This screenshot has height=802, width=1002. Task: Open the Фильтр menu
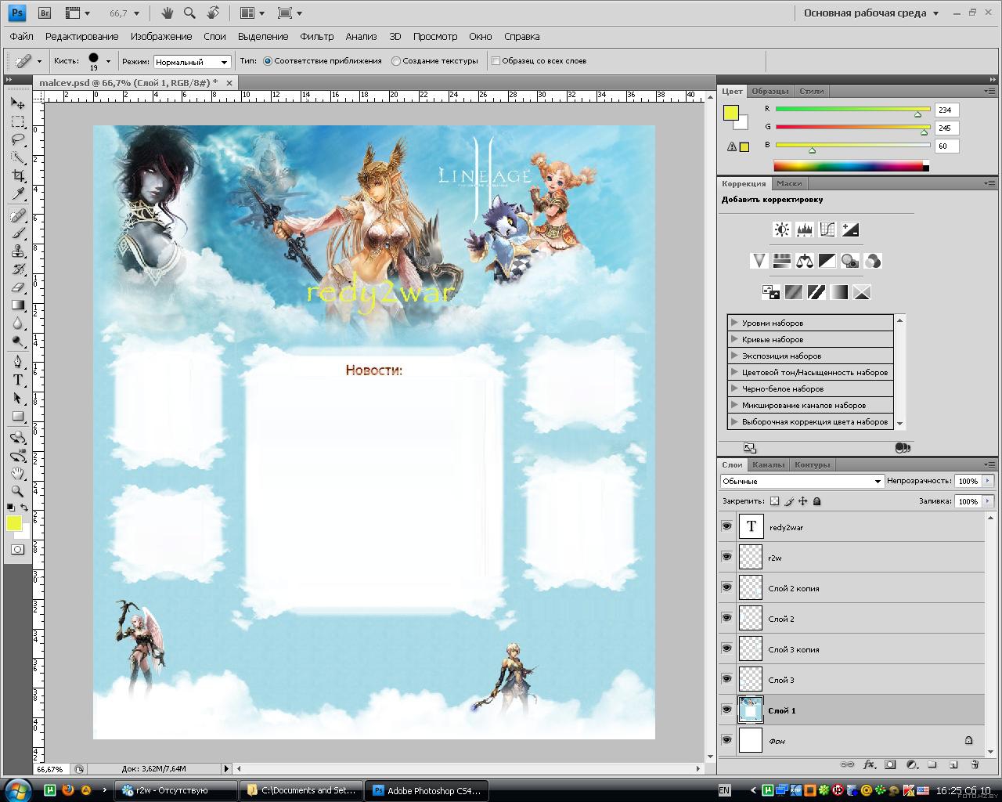(317, 37)
